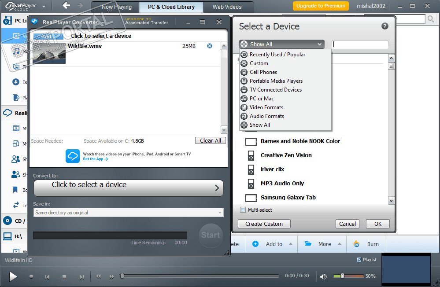
Task: Click the Samsung Galaxy Tab tablet icon
Action: click(251, 198)
